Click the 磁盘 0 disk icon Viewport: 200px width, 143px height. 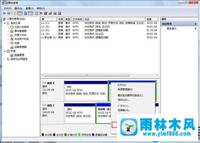click(x=44, y=83)
